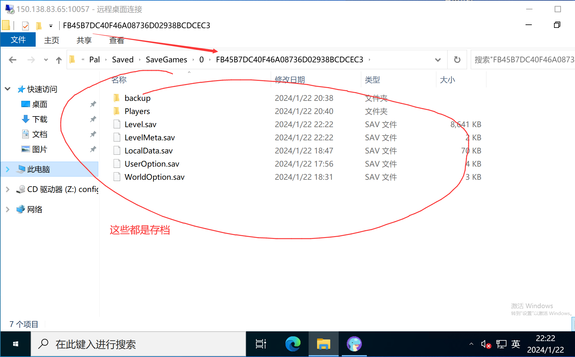Open the Players folder icon
This screenshot has height=357, width=575.
click(116, 111)
